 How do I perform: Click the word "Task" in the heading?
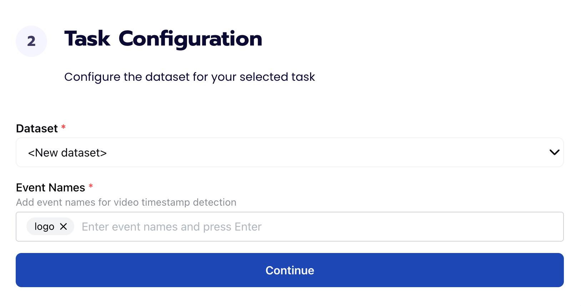coord(87,39)
